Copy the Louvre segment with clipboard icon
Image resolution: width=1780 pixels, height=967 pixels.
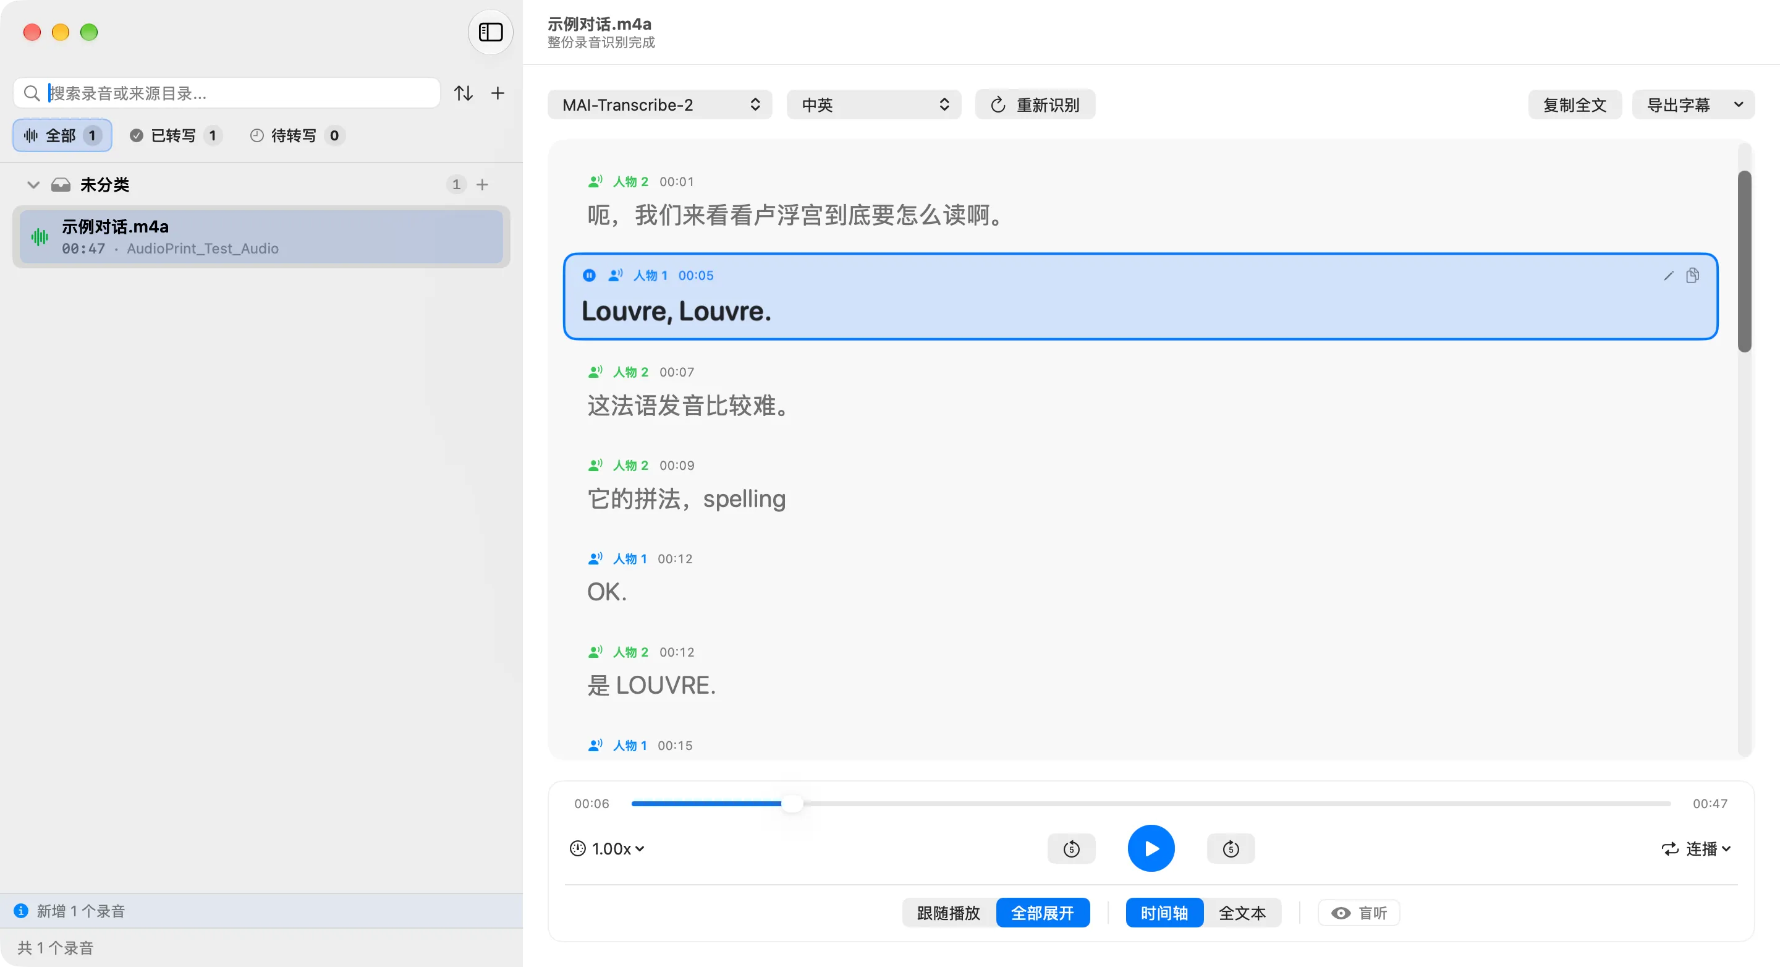1692,276
